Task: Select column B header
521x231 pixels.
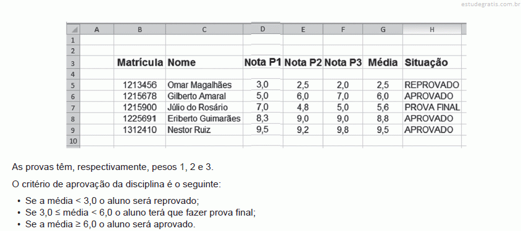Action: pyautogui.click(x=140, y=30)
